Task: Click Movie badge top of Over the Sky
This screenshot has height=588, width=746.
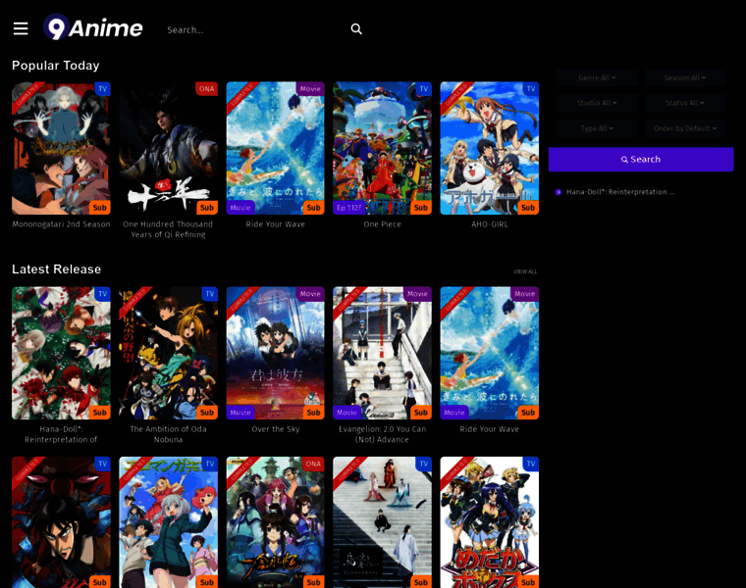Action: click(x=310, y=294)
